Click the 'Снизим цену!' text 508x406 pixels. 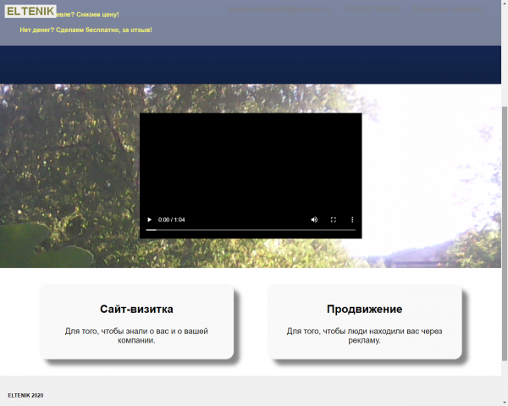coord(97,14)
